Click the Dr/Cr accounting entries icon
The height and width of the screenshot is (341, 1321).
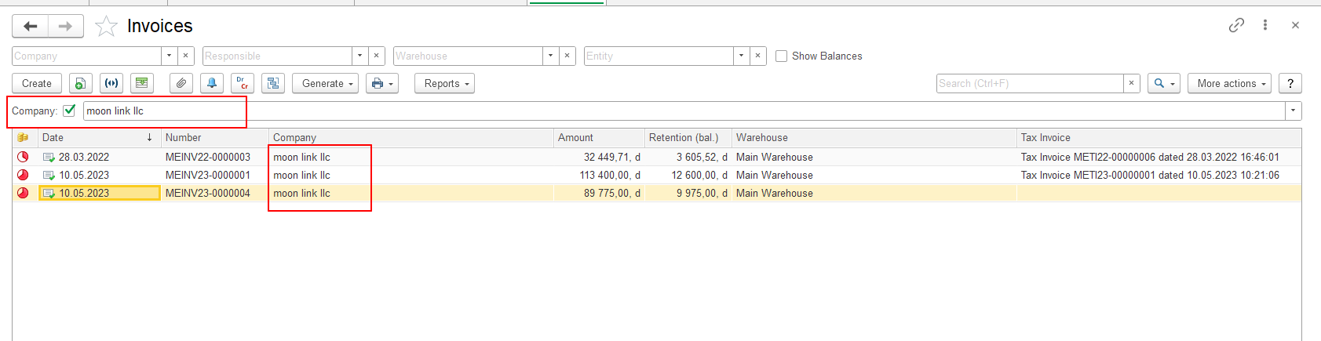click(243, 83)
